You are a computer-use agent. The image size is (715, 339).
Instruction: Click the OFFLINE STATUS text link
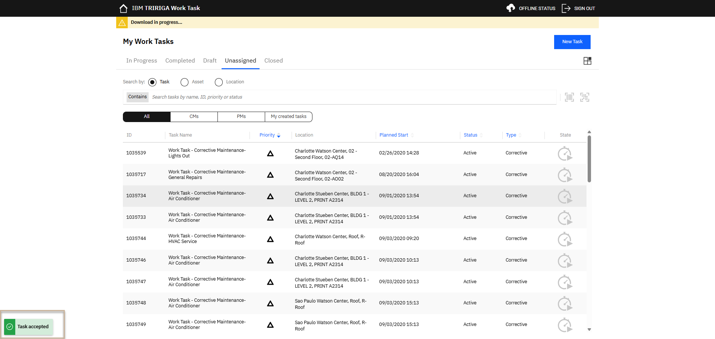pos(537,9)
